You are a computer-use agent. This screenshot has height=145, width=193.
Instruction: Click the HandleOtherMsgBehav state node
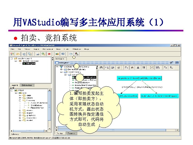tap(159, 96)
